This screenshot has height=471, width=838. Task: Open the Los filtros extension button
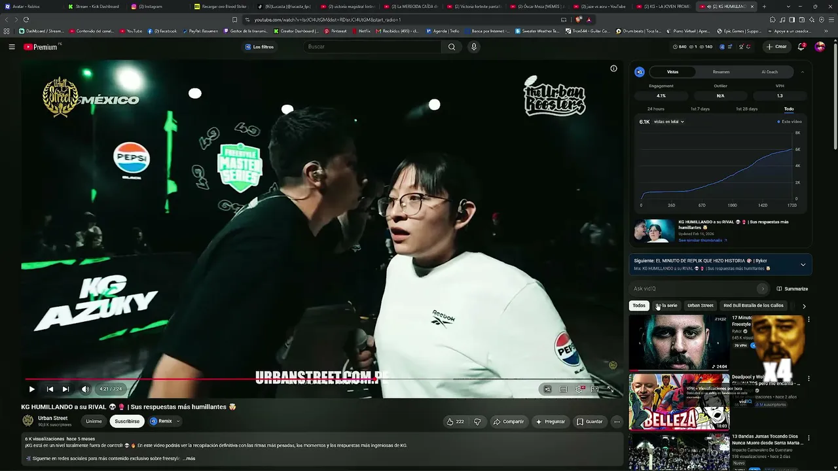pos(259,47)
